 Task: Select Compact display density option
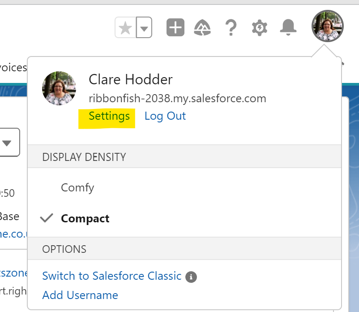point(85,219)
